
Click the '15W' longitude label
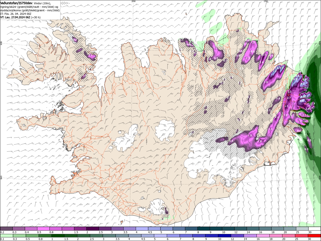(266, 1)
